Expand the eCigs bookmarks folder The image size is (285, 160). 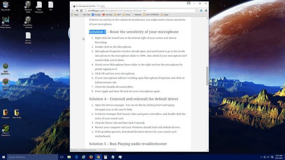click(x=165, y=15)
